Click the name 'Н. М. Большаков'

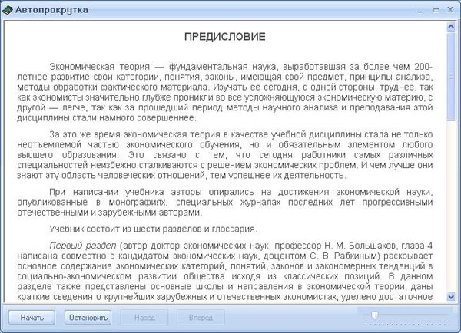tap(360, 246)
